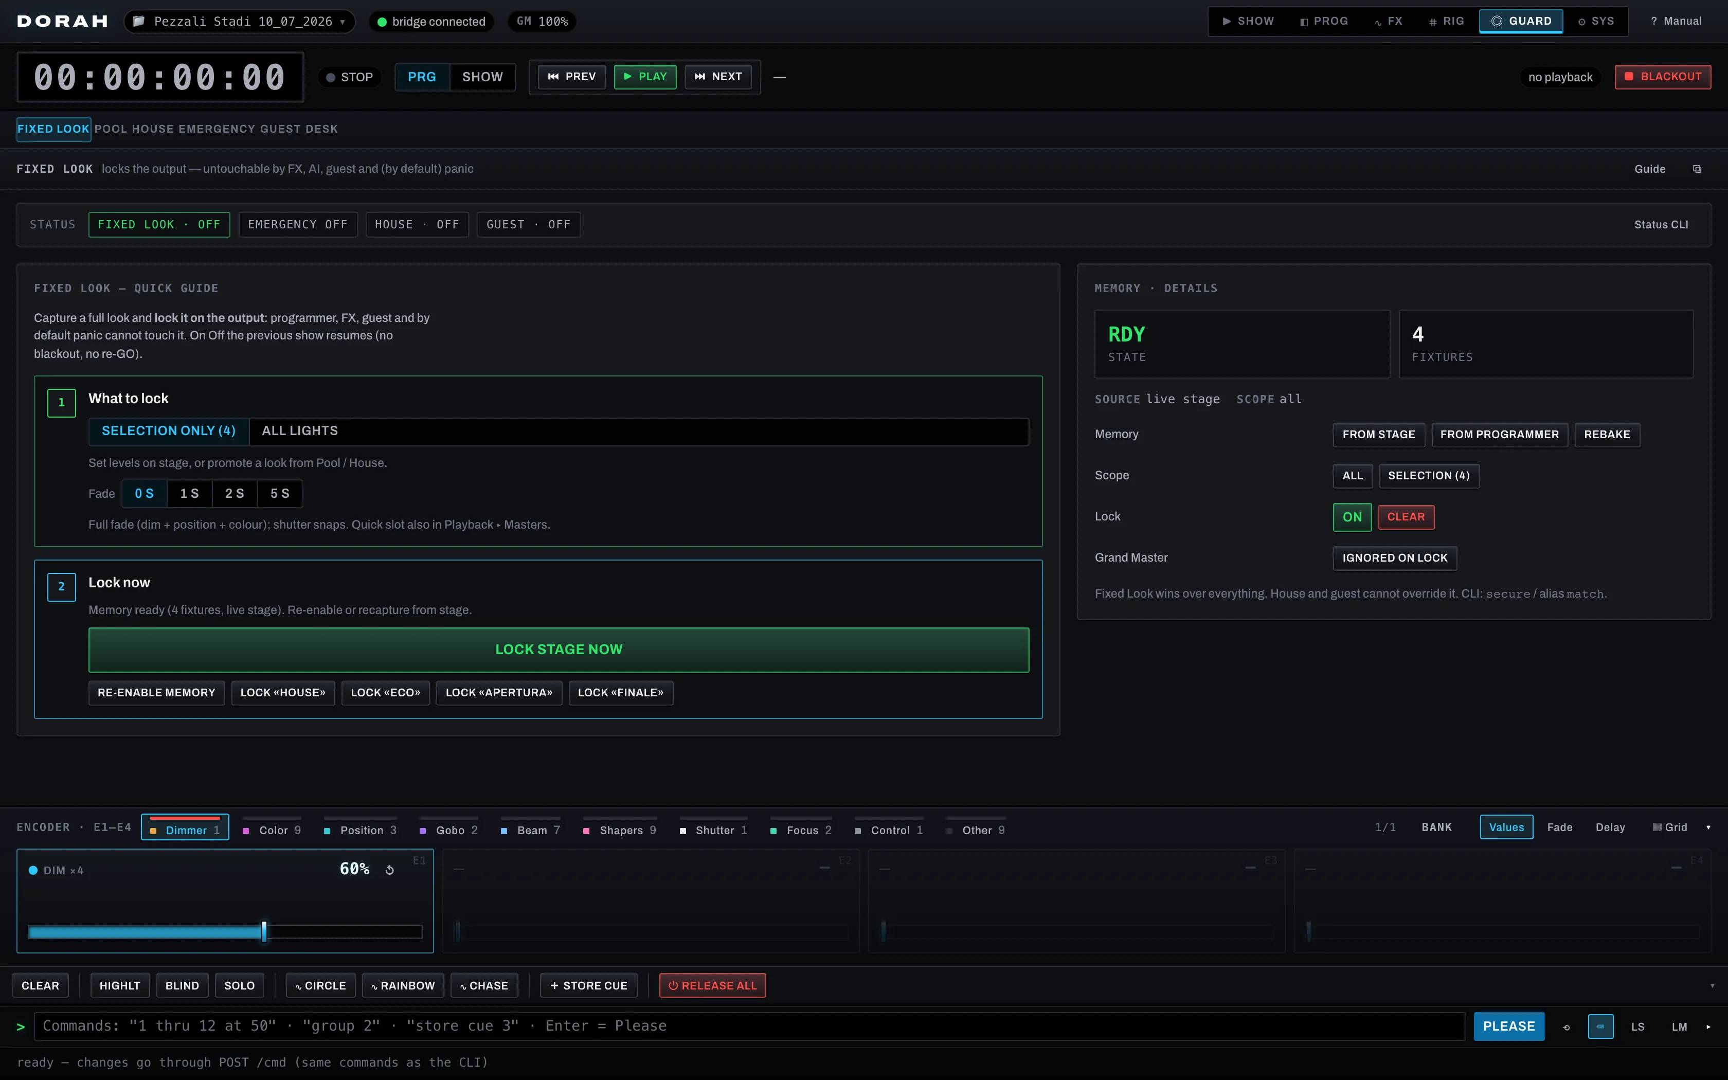Viewport: 1728px width, 1080px height.
Task: Open the DESK sub-tab
Action: pyautogui.click(x=321, y=129)
